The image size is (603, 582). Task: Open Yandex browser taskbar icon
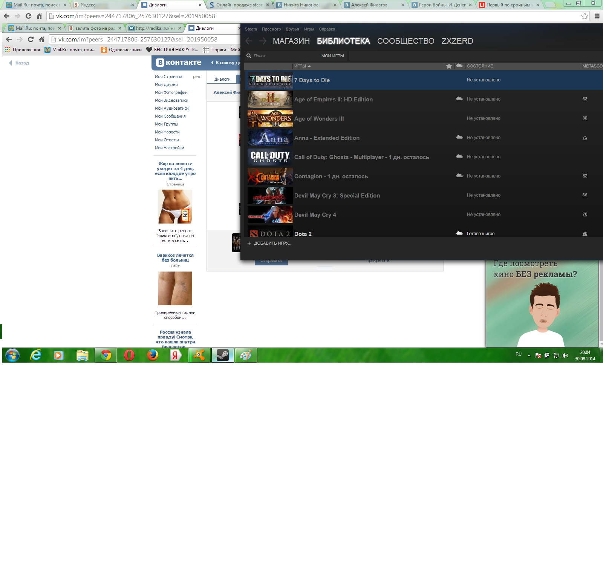[176, 355]
